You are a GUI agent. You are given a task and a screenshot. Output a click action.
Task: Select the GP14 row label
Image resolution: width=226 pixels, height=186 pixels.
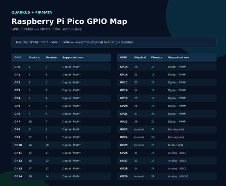point(18,176)
